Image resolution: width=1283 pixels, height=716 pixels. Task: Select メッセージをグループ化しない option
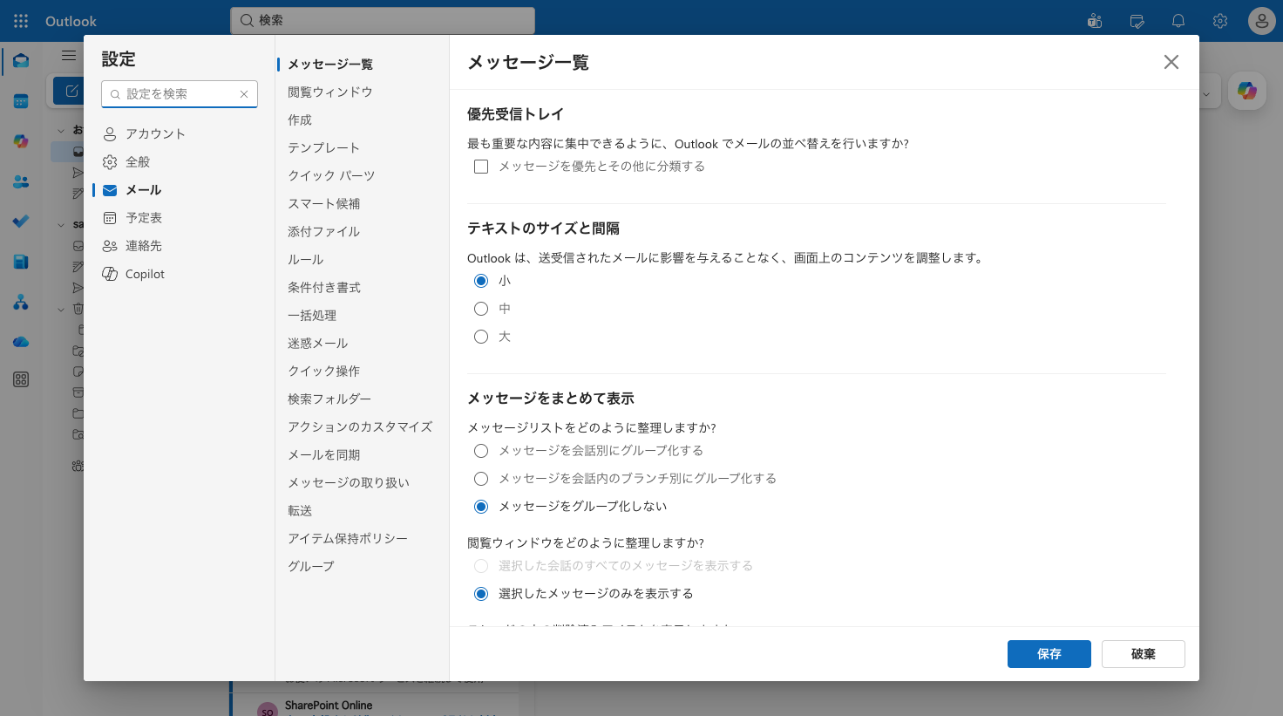[x=481, y=507]
